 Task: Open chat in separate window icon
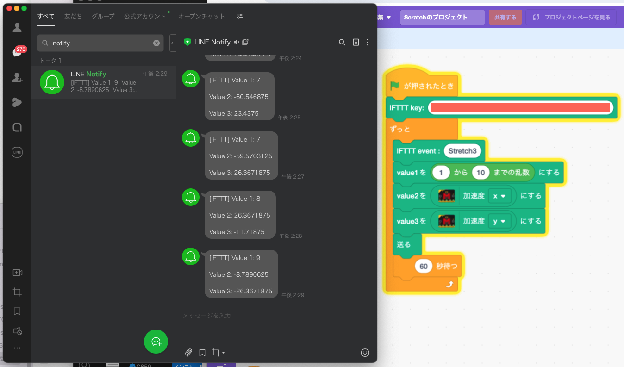pos(245,42)
